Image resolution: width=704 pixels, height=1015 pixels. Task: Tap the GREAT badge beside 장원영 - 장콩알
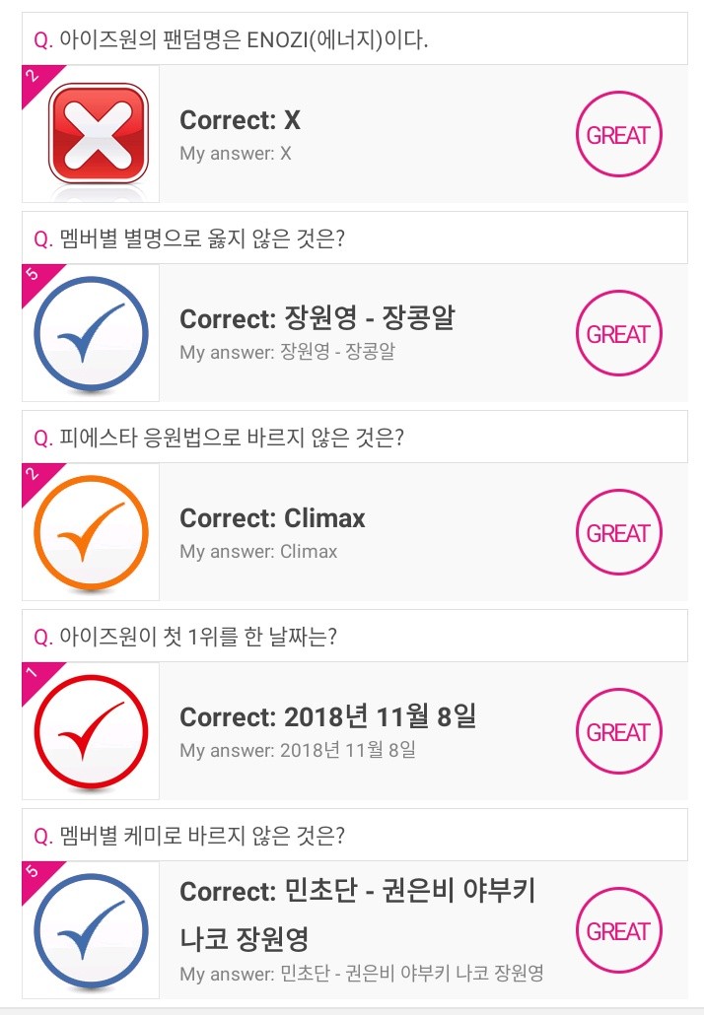tap(618, 334)
